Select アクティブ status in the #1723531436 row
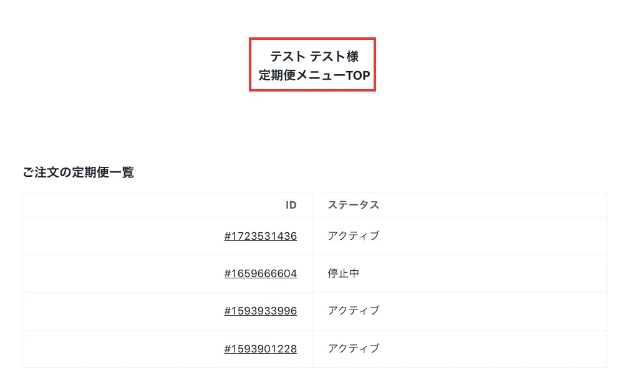 click(353, 236)
